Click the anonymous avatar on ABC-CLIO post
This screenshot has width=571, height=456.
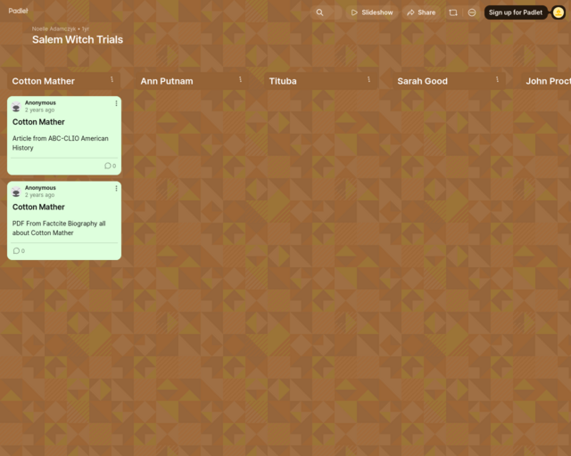pyautogui.click(x=16, y=107)
